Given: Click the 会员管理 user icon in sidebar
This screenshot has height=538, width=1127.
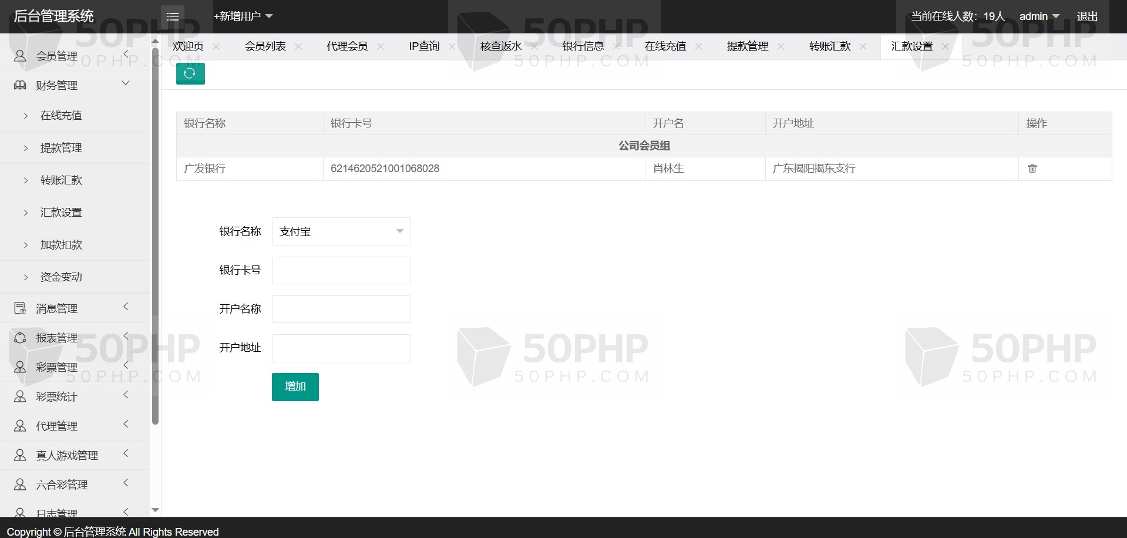Looking at the screenshot, I should pyautogui.click(x=20, y=56).
